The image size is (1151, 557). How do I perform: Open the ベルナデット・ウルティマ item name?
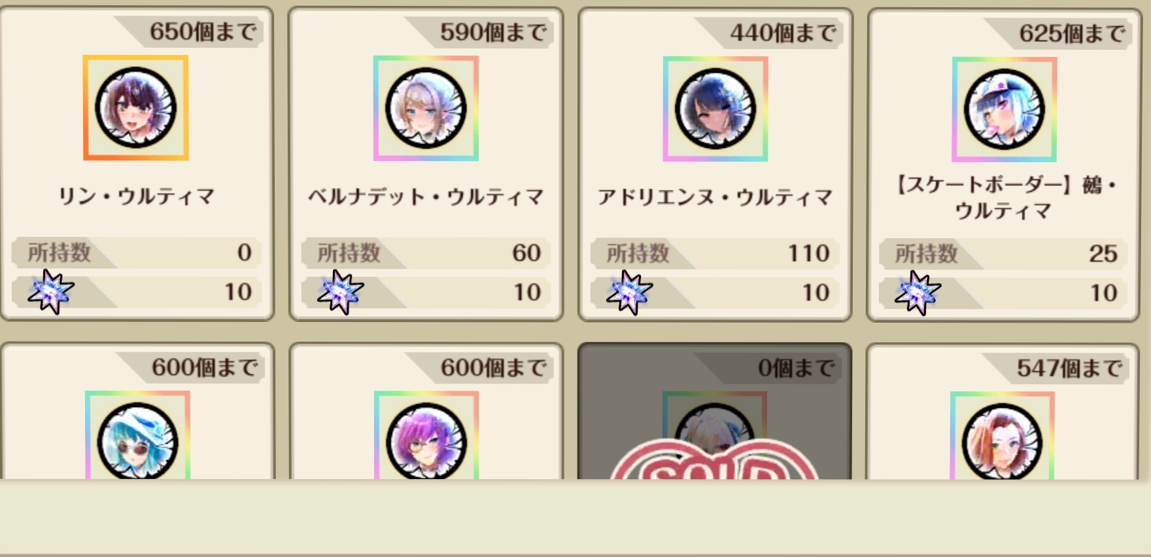426,197
